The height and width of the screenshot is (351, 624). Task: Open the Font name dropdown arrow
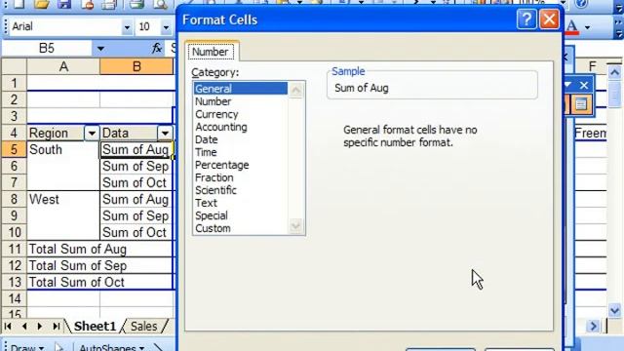coord(127,27)
